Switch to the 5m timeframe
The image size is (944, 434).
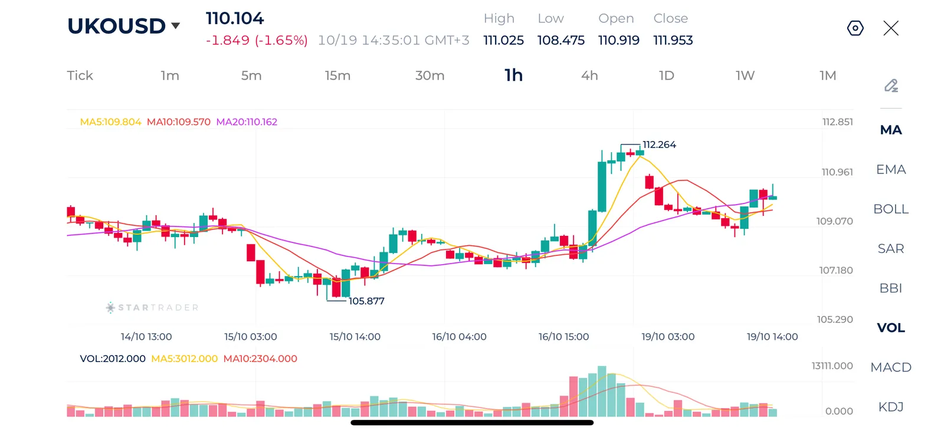click(x=251, y=75)
